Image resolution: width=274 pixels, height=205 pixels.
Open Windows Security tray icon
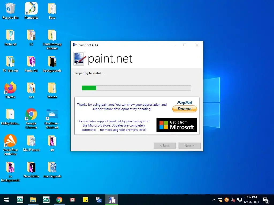point(220,200)
